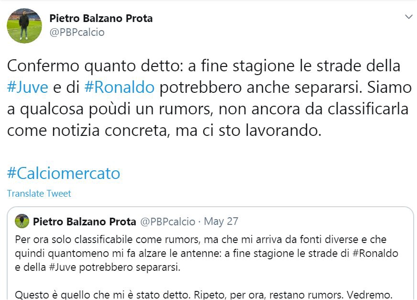Click author name in quoted tweet header
Screen dimensions: 417x300
[x=85, y=222]
